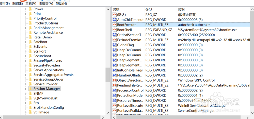Expand the ScsiPort key

(25, 51)
